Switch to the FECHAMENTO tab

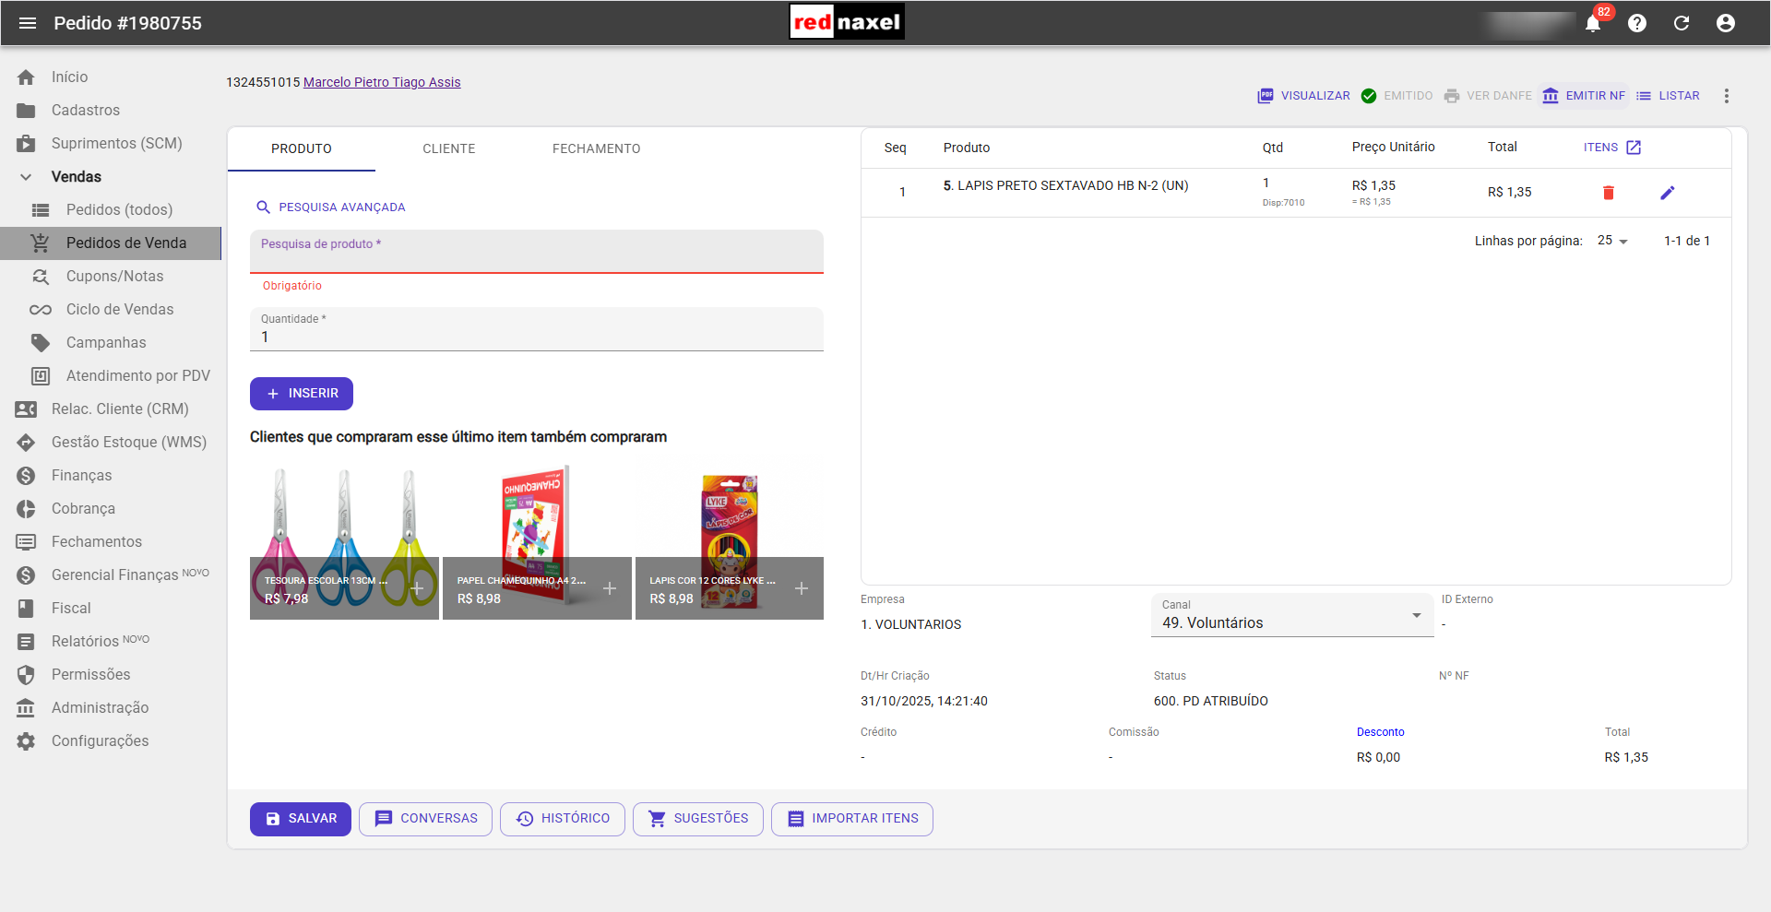tap(597, 148)
